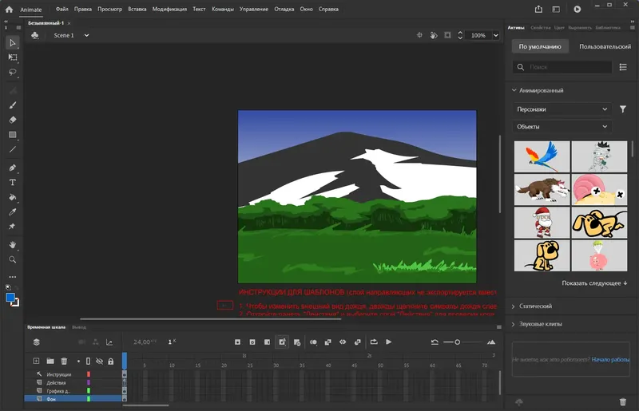Add a new layer in timeline
Viewport: 639px width, 411px height.
click(x=36, y=361)
